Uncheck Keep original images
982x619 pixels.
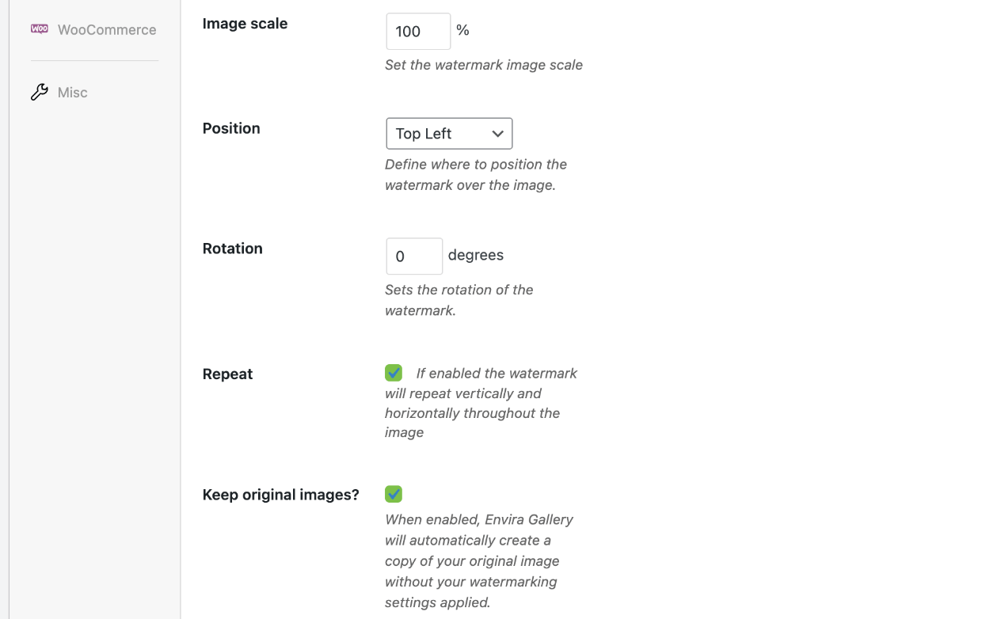click(x=394, y=493)
